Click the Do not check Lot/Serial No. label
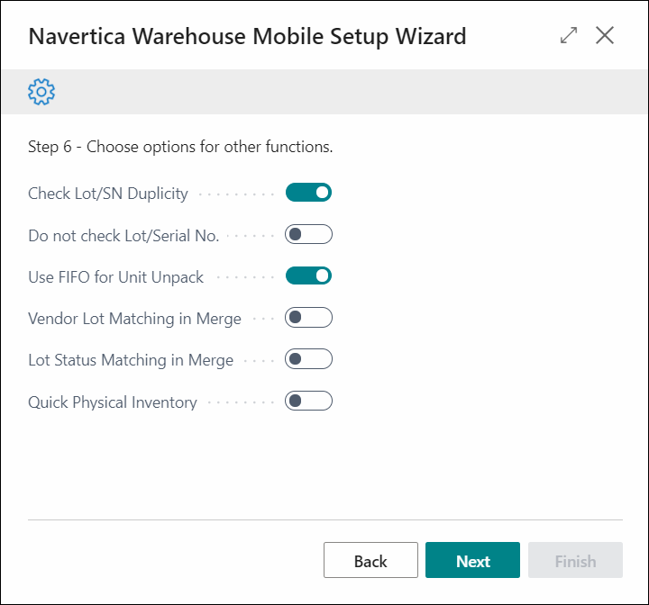The height and width of the screenshot is (605, 649). coord(123,236)
